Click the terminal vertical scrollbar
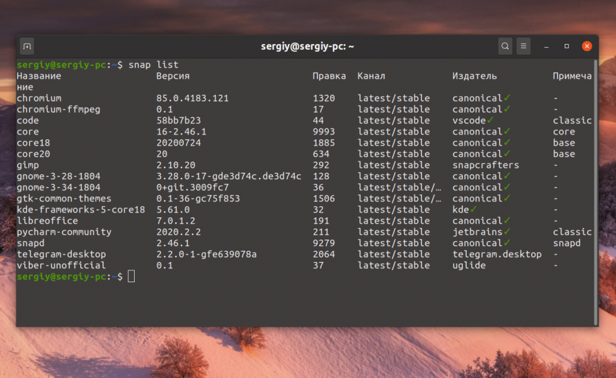Viewport: 616px width, 378px height. pyautogui.click(x=596, y=192)
